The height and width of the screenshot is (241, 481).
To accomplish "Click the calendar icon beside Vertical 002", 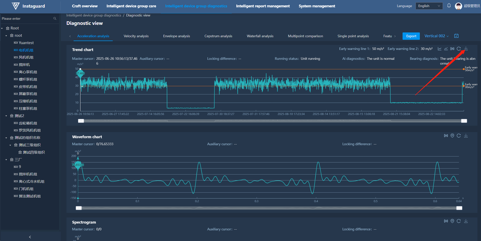I will [x=456, y=36].
